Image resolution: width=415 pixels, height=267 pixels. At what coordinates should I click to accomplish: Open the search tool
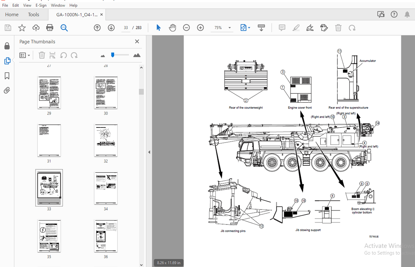(x=64, y=28)
